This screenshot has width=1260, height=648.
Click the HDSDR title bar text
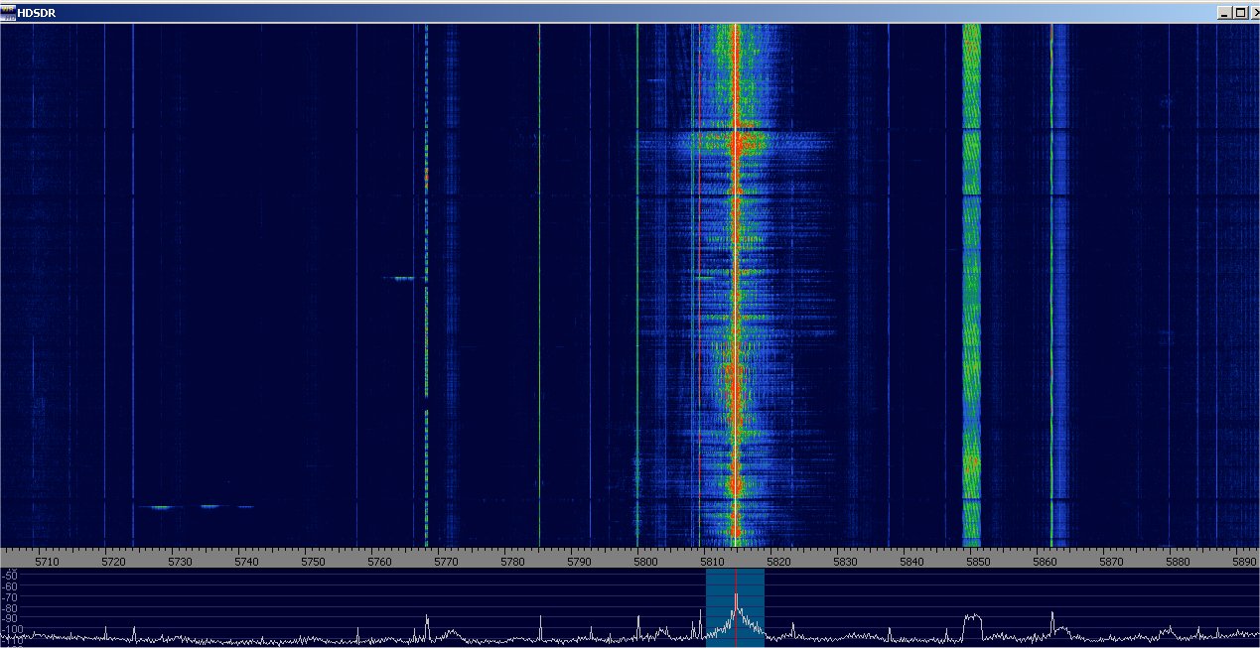[x=37, y=12]
